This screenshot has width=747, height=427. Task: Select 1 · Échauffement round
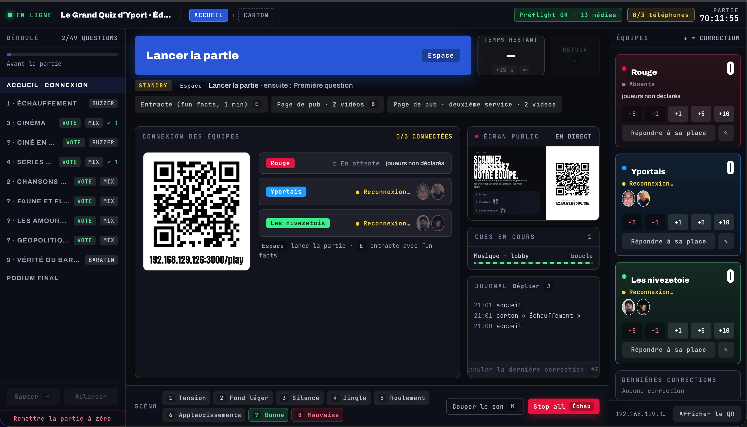click(x=63, y=103)
